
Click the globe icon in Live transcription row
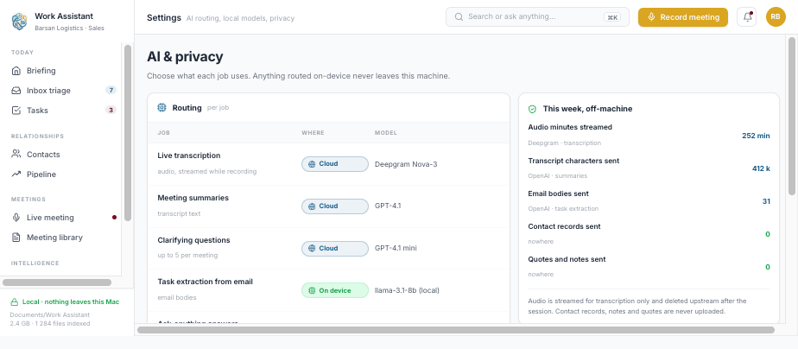(312, 164)
